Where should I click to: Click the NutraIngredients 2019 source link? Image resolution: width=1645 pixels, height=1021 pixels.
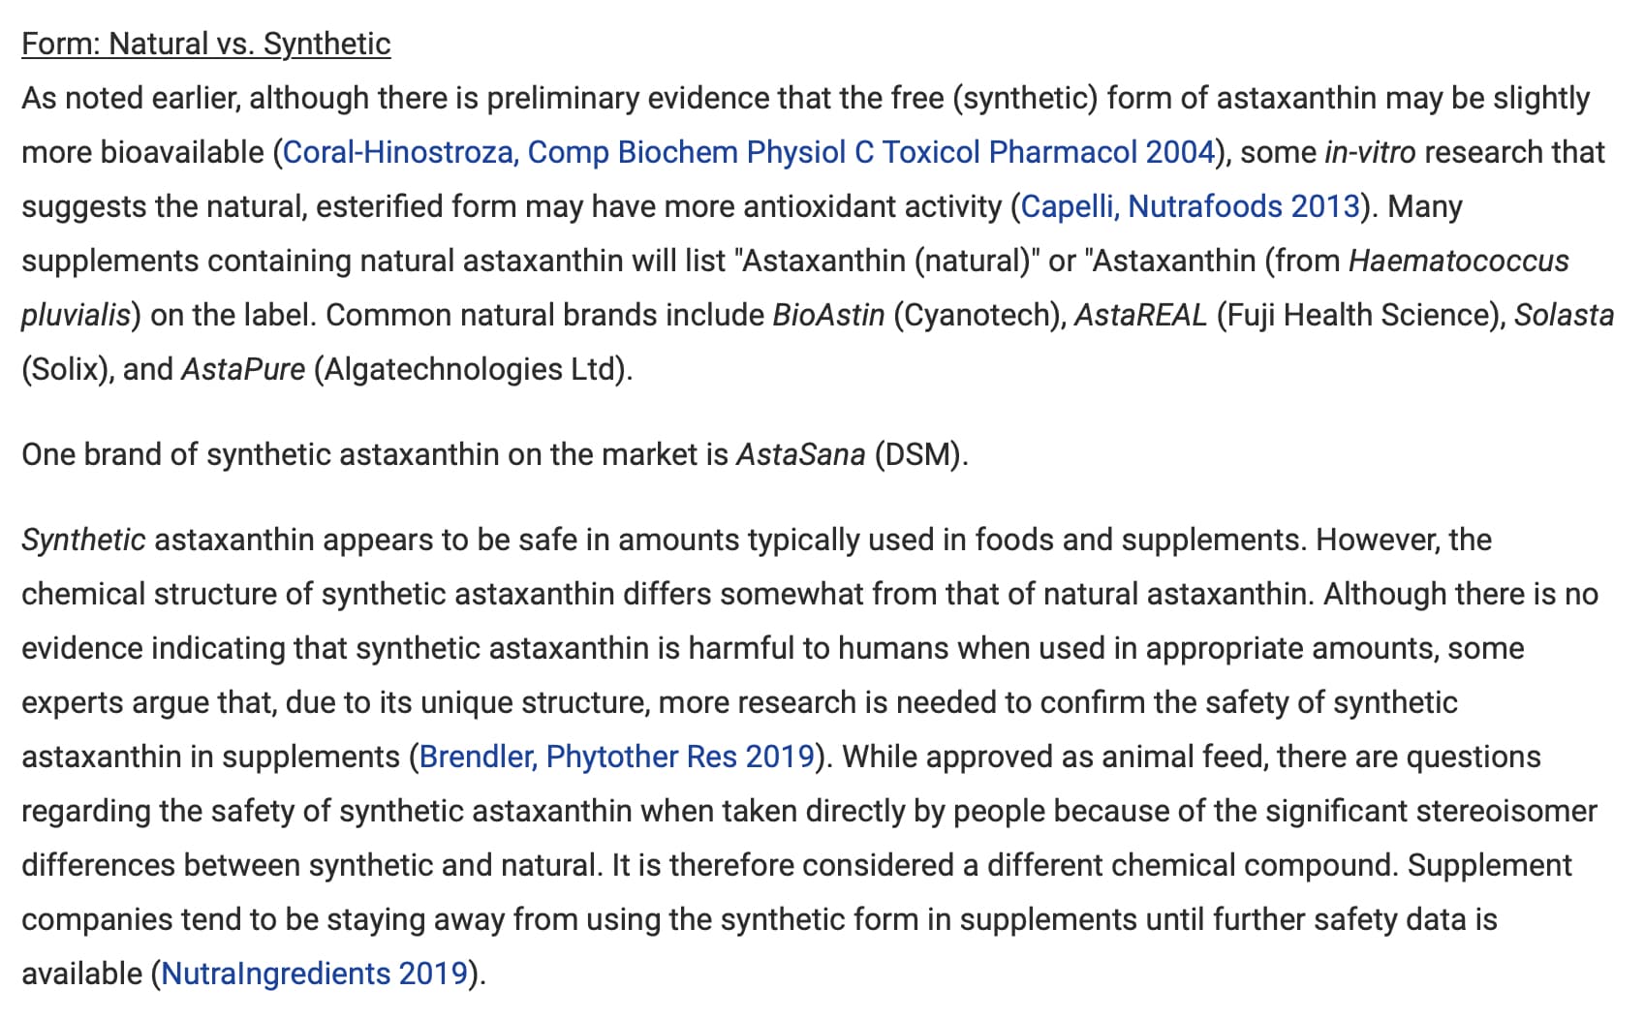pos(314,974)
